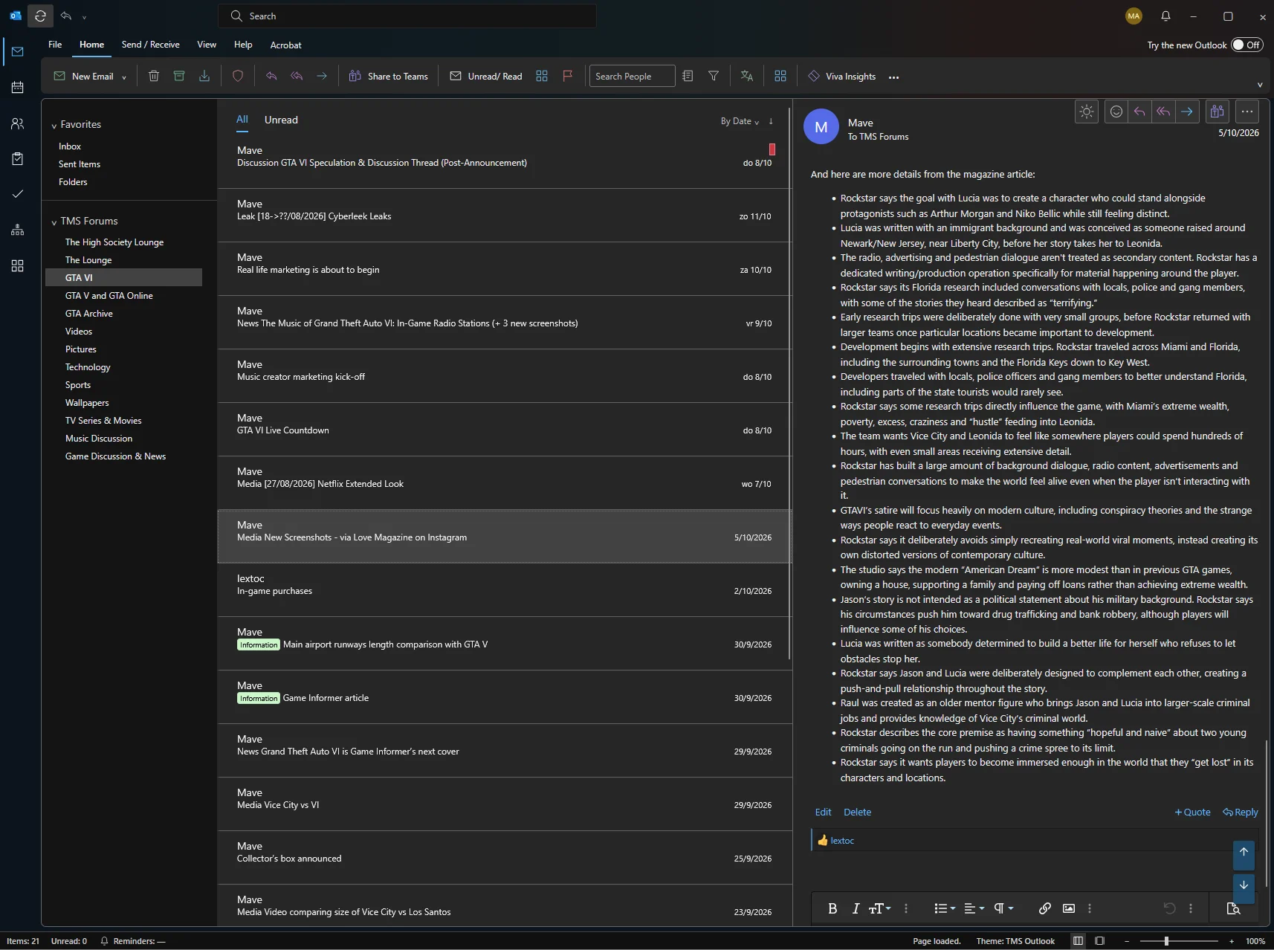
Task: Switch reading pane background with the sun icon
Action: (x=1087, y=112)
